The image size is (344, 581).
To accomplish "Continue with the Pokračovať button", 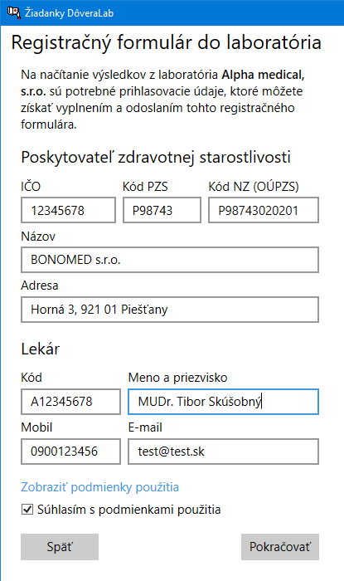I will pos(280,547).
